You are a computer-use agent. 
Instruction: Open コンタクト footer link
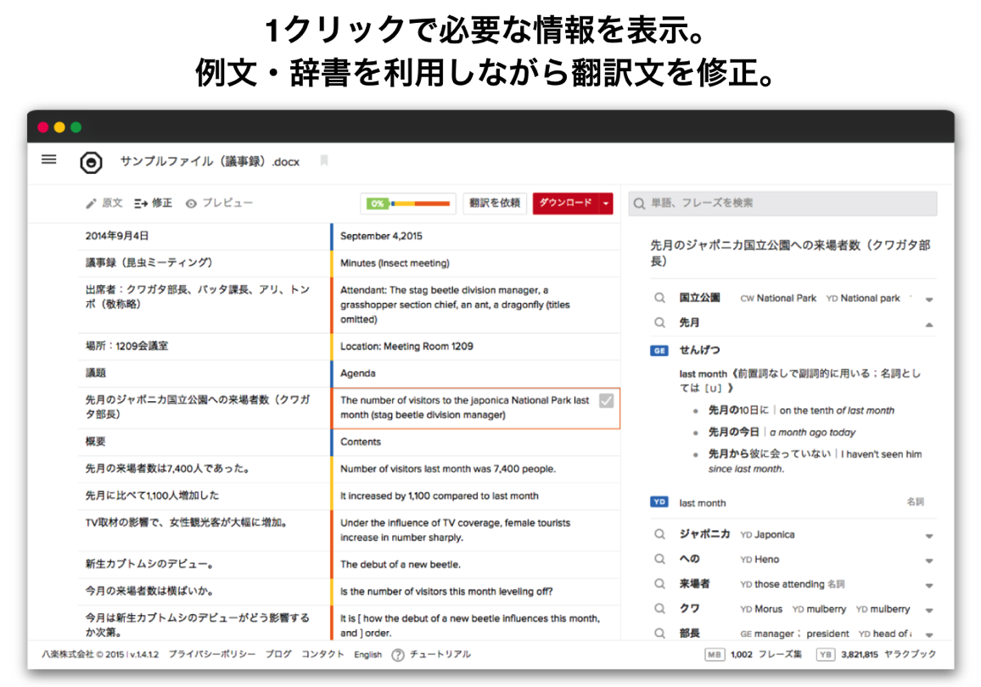pos(322,655)
